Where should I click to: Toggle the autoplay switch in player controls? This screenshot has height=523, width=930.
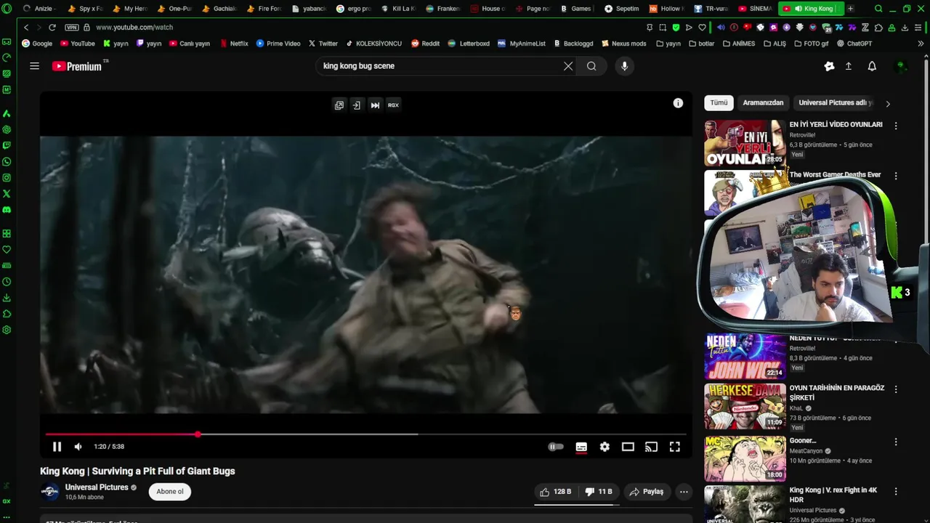tap(556, 447)
